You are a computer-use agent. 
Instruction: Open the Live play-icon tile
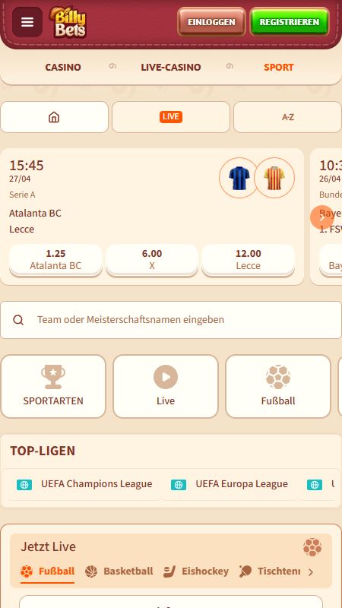click(x=166, y=387)
